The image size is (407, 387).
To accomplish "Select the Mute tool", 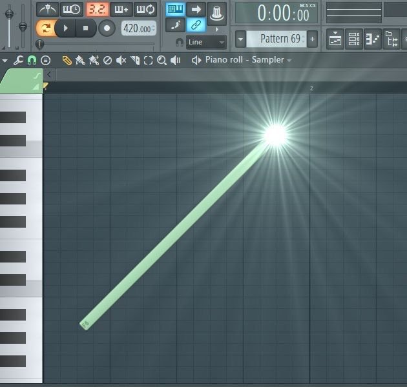I will 121,60.
